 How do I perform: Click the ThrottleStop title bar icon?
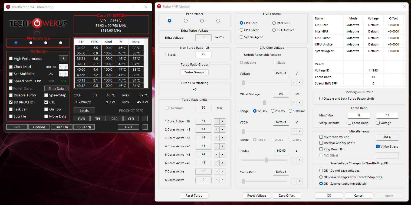click(8, 7)
